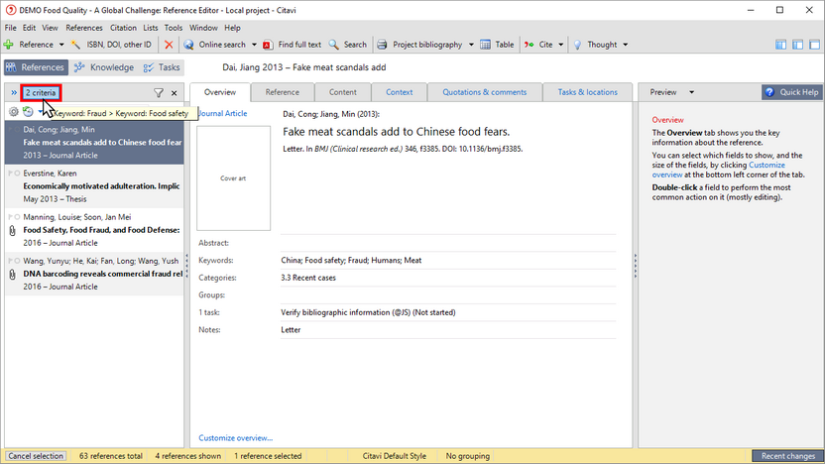
Task: Open Project bibliography
Action: point(420,45)
